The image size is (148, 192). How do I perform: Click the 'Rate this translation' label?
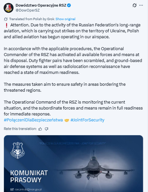(20, 129)
